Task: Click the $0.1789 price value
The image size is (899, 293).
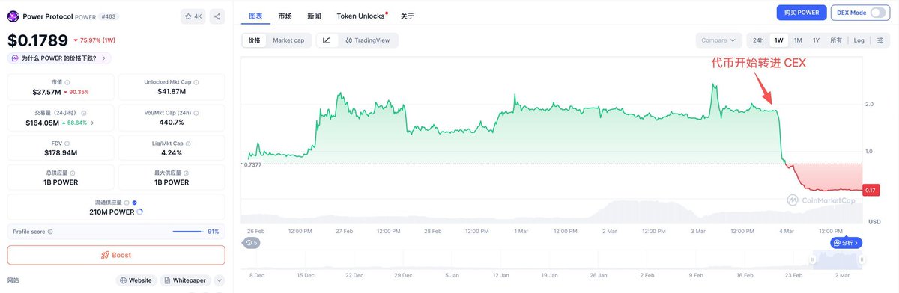Action: click(x=37, y=40)
